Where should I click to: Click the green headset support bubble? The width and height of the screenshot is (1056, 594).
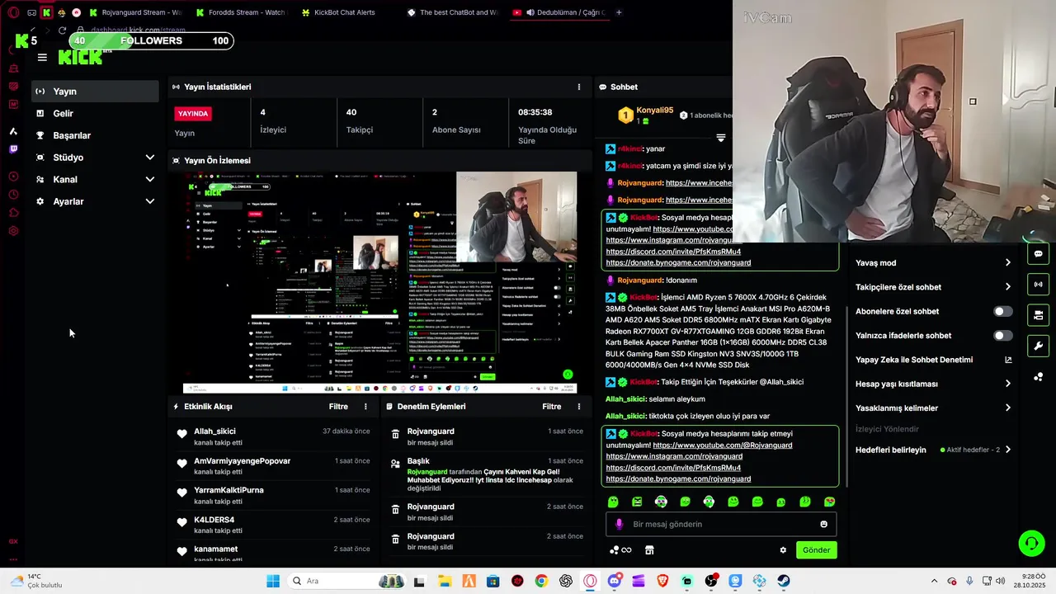1031,543
